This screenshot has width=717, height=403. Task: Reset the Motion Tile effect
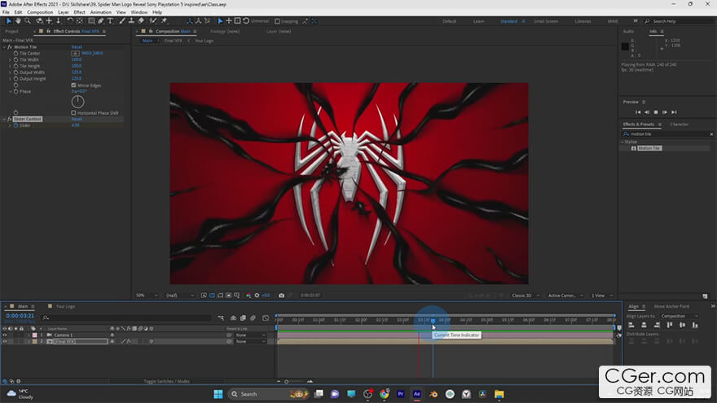click(77, 47)
